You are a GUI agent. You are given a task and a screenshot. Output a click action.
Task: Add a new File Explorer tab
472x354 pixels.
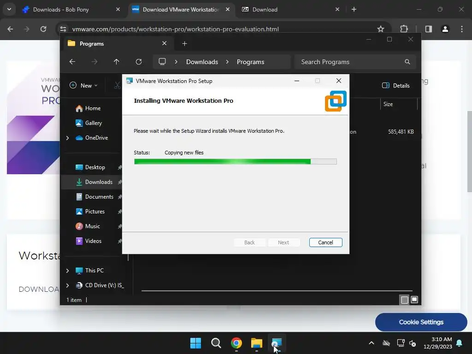[184, 44]
